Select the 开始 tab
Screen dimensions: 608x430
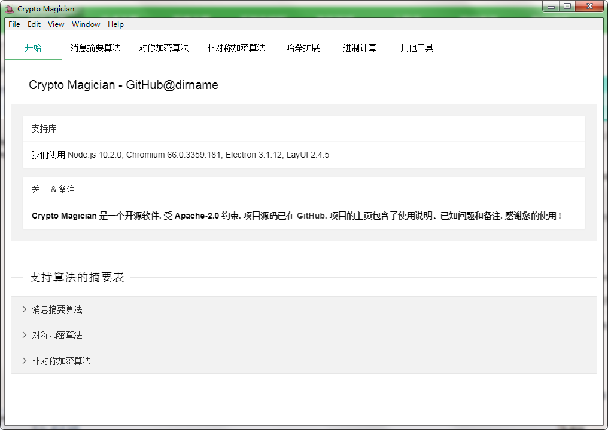point(33,48)
